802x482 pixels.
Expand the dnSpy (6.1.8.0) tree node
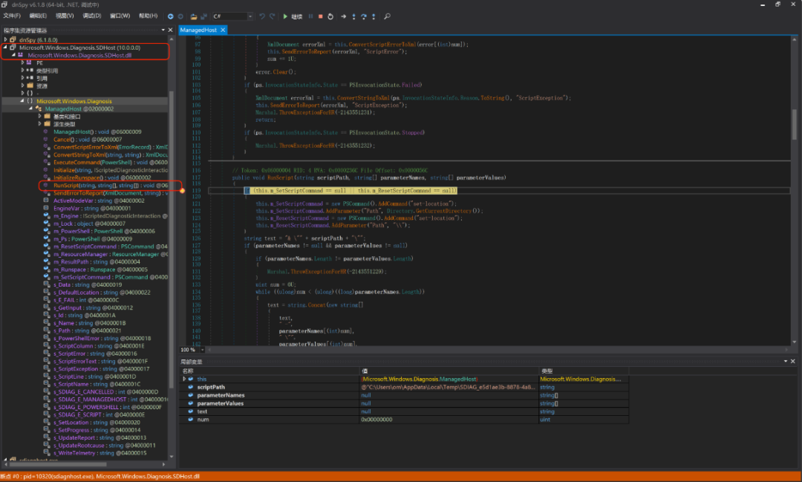pyautogui.click(x=6, y=39)
